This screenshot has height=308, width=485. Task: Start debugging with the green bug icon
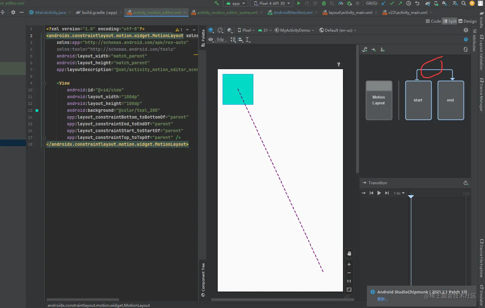pyautogui.click(x=324, y=3)
